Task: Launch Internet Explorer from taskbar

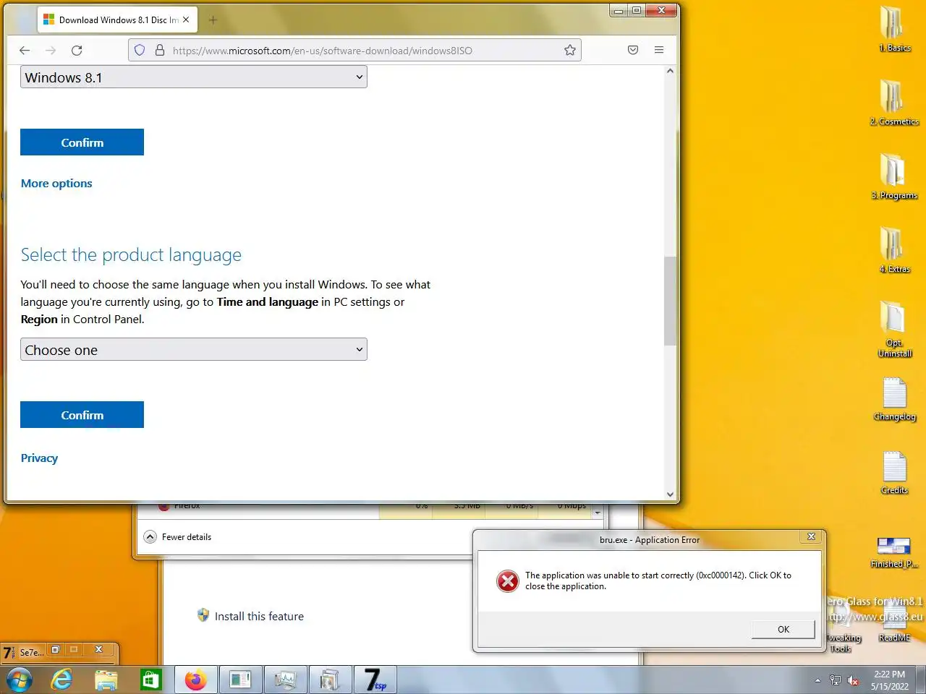Action: coord(62,680)
